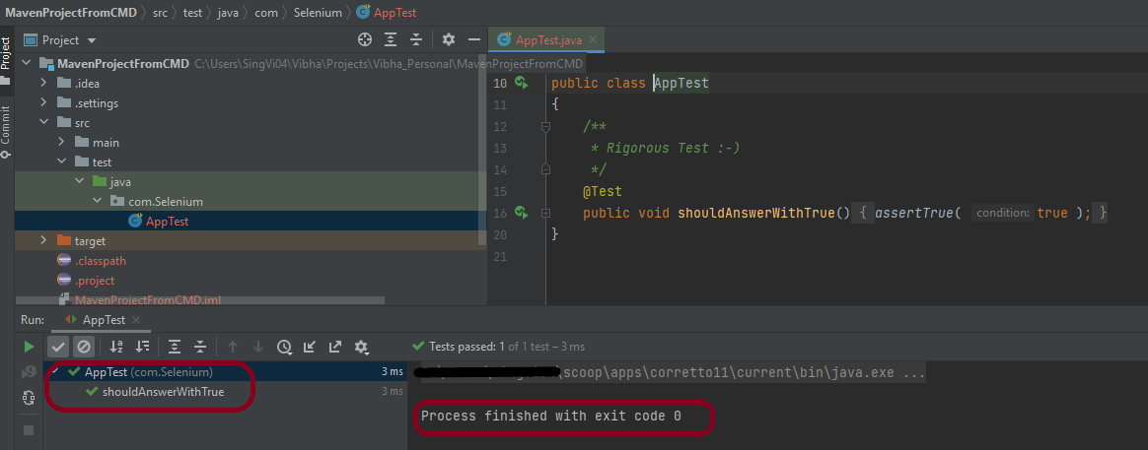Select shouldAnswerWithTrue test result
Image resolution: width=1148 pixels, height=450 pixels.
click(163, 392)
